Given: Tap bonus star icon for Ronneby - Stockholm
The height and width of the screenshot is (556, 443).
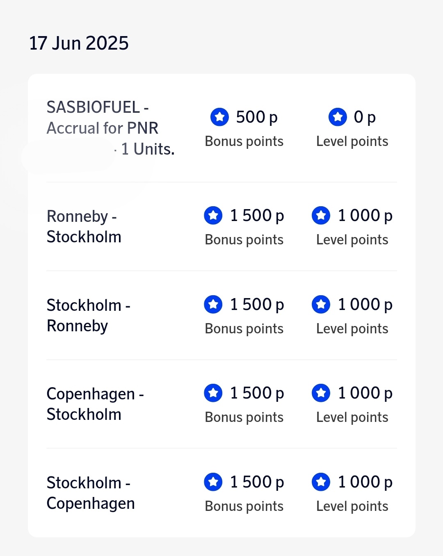Looking at the screenshot, I should click(213, 215).
